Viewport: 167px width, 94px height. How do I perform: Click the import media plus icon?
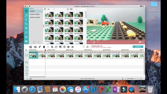tap(45, 9)
